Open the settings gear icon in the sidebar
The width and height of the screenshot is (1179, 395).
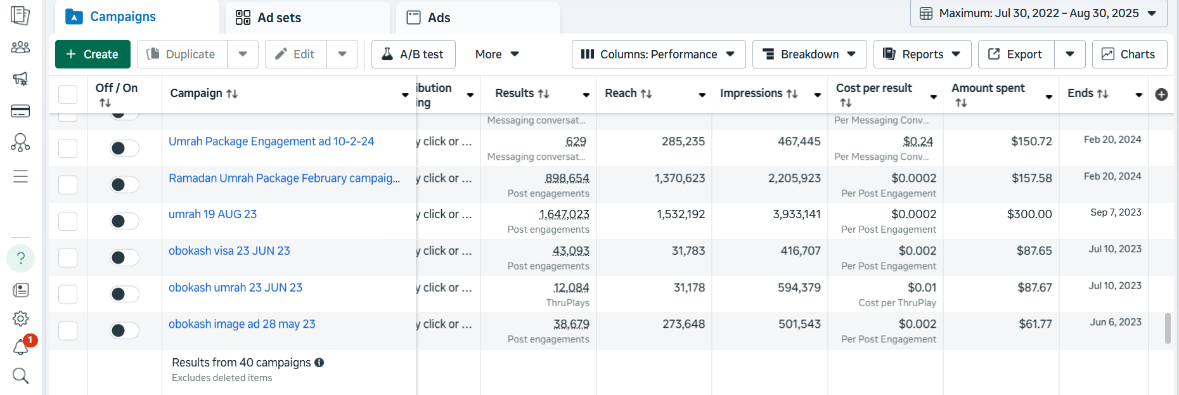(x=20, y=318)
